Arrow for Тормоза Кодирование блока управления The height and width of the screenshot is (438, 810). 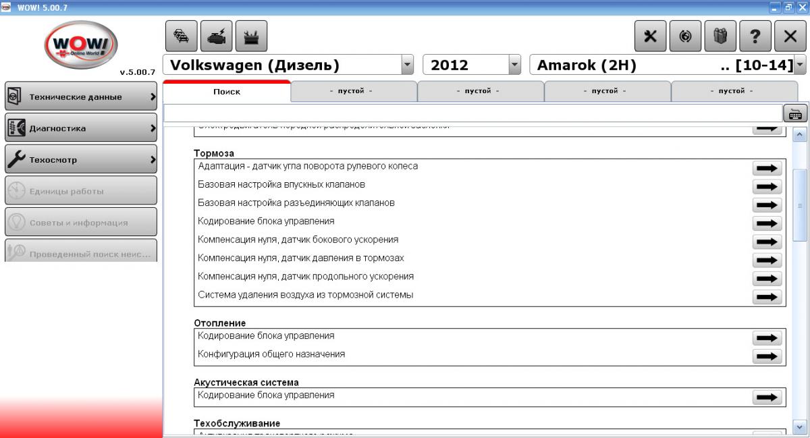(x=767, y=223)
